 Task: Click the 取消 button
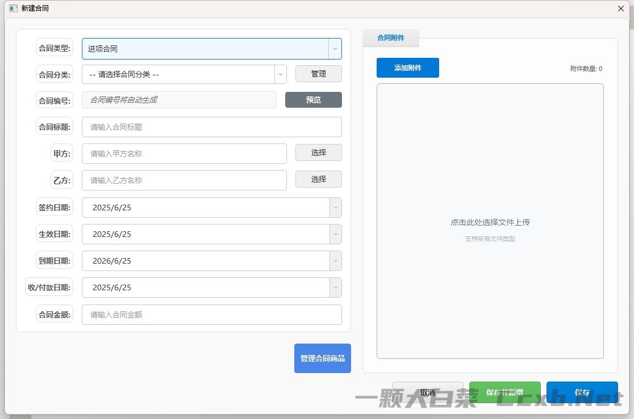427,392
